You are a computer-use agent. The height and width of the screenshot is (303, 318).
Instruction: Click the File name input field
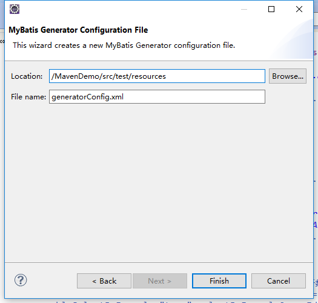(157, 96)
